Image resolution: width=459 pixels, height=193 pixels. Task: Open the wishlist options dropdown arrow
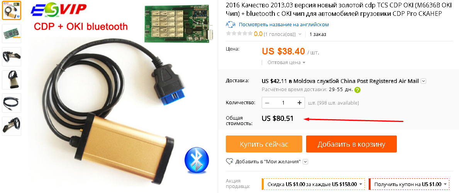305,162
